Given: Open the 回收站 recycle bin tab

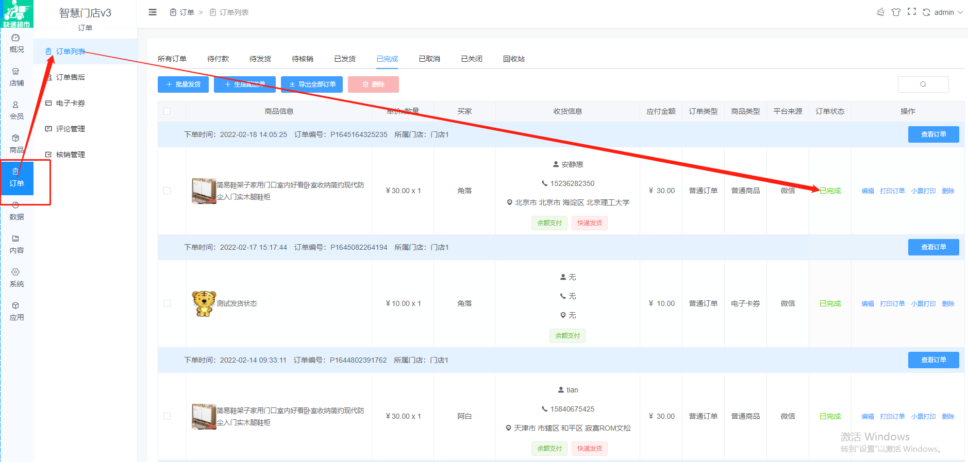Looking at the screenshot, I should (x=514, y=59).
